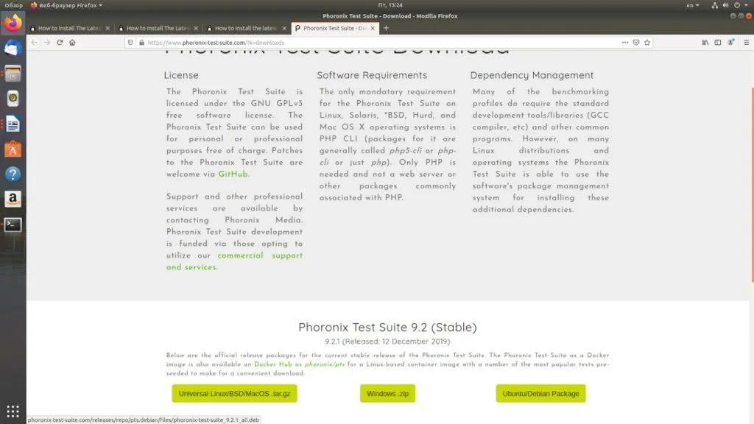Open the Amazon launcher in dock
Viewport: 754px width, 424px height.
13,199
